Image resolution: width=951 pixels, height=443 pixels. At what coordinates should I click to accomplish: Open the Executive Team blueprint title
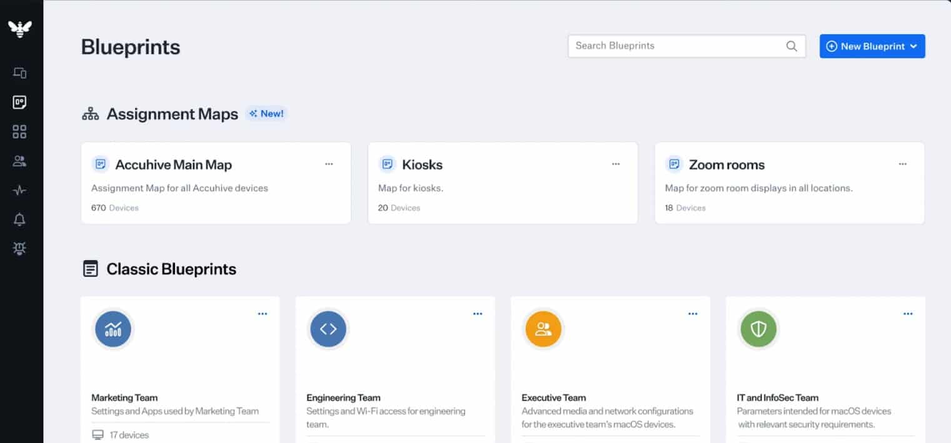click(554, 397)
